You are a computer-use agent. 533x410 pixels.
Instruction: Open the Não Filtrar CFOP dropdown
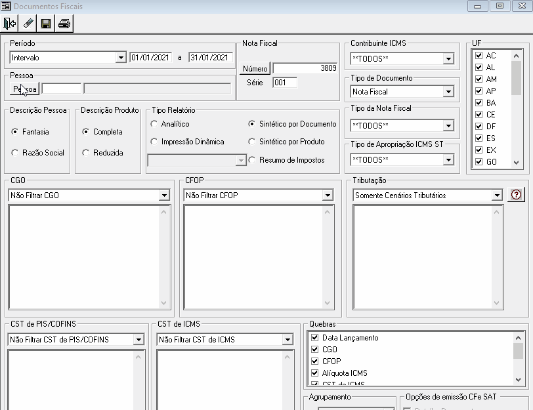click(x=328, y=195)
